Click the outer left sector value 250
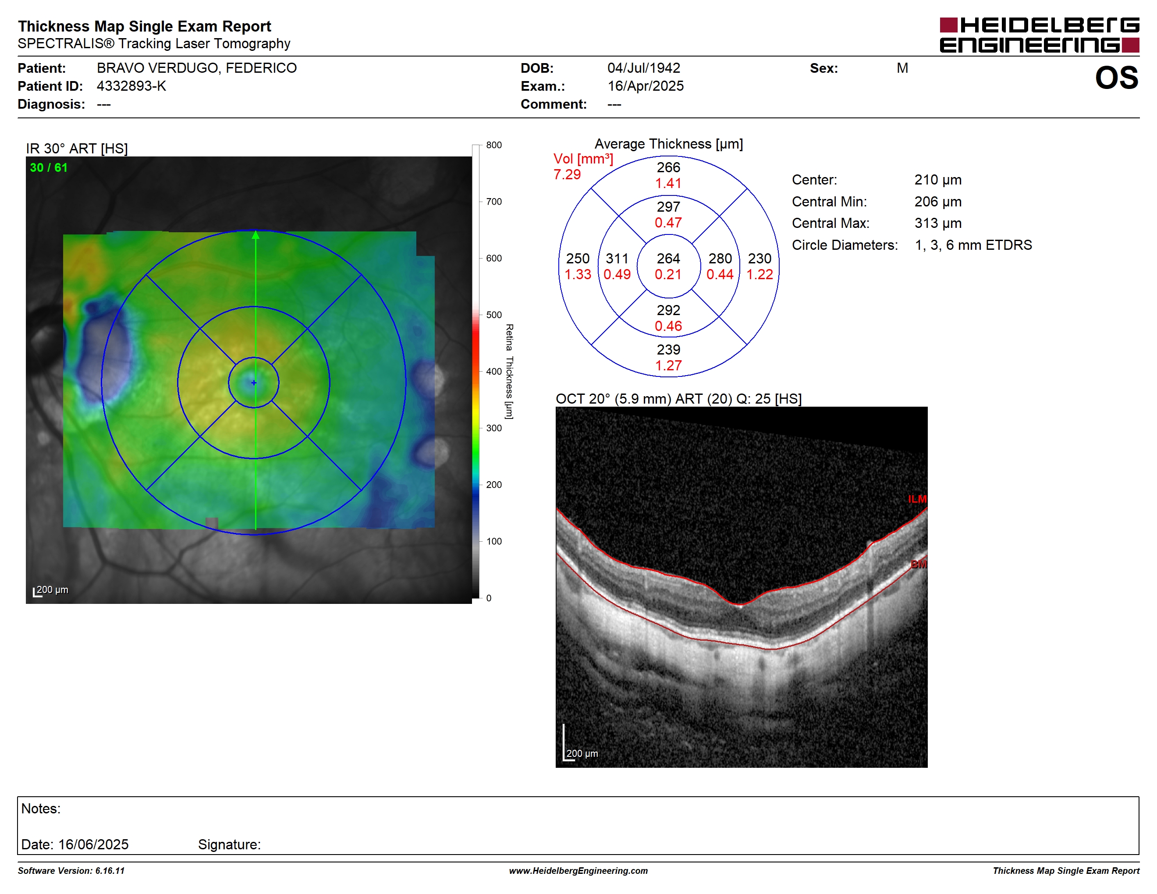This screenshot has width=1157, height=894. pyautogui.click(x=578, y=259)
